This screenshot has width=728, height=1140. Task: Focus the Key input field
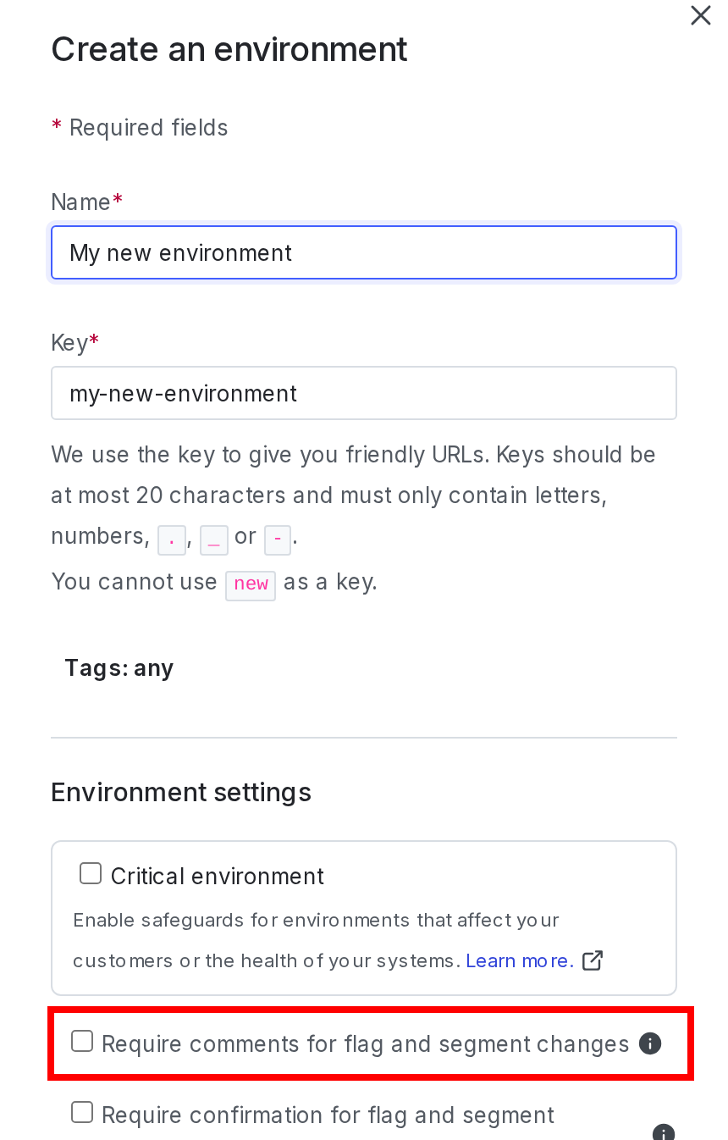coord(364,393)
